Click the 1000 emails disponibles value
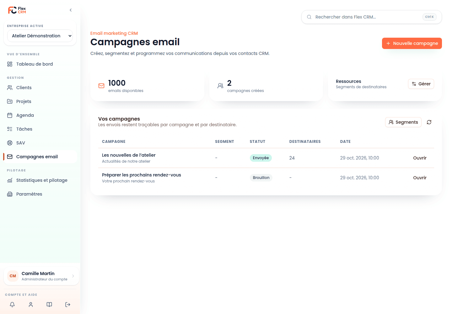The height and width of the screenshot is (314, 452). point(117,83)
